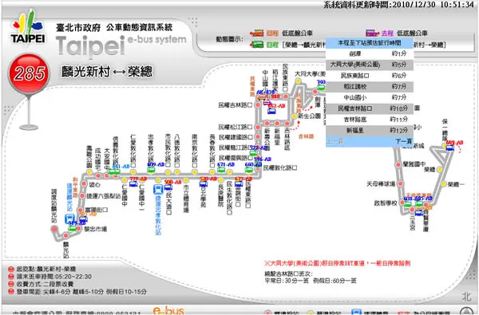
Task: Click the green bus 671-AB icon
Action: [221, 170]
